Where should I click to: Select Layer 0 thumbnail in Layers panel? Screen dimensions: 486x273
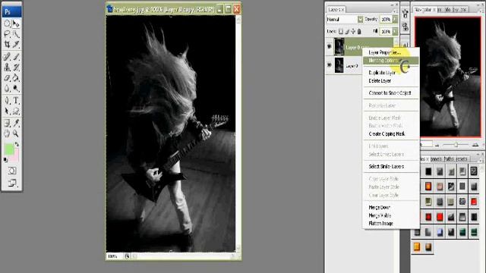point(339,65)
